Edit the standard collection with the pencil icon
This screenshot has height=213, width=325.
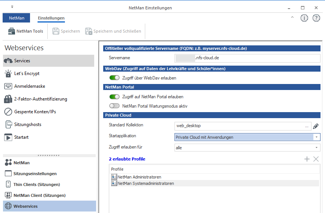tap(316, 126)
